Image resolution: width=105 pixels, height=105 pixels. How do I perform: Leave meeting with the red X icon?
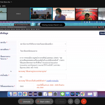tap(84, 101)
